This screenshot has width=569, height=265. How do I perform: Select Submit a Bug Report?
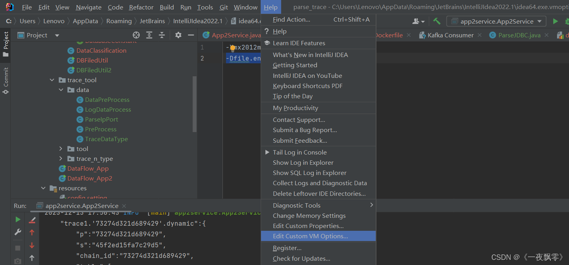(x=318, y=130)
